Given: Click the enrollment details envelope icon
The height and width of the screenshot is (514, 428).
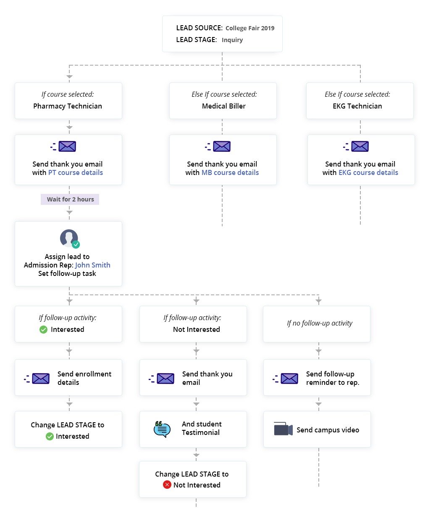Looking at the screenshot, I should tap(40, 379).
